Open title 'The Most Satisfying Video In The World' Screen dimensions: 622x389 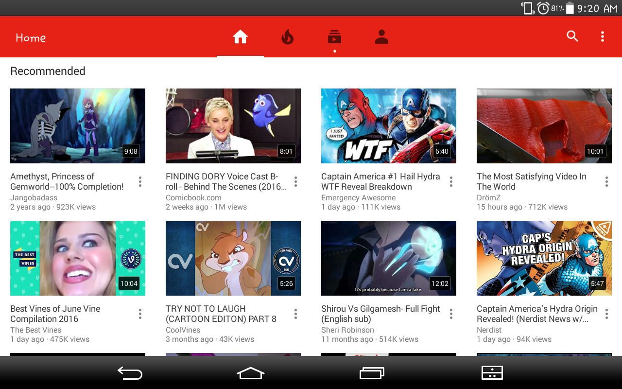coord(532,181)
